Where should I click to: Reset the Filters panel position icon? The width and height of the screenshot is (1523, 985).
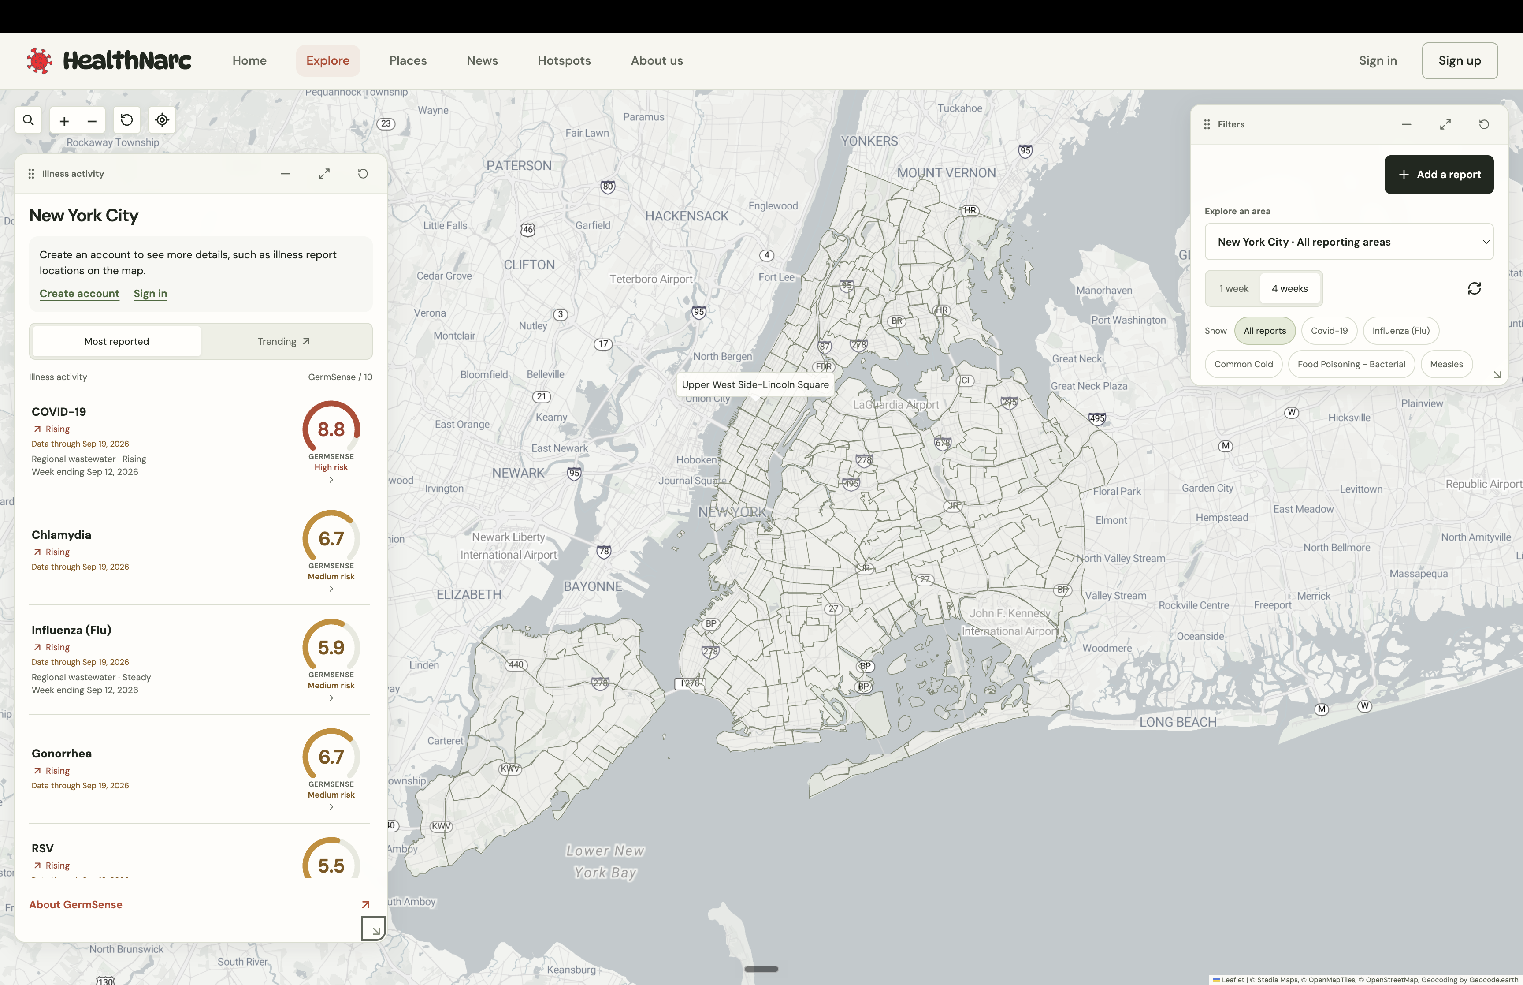[1484, 124]
